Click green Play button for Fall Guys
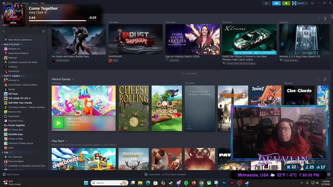 pos(58,123)
